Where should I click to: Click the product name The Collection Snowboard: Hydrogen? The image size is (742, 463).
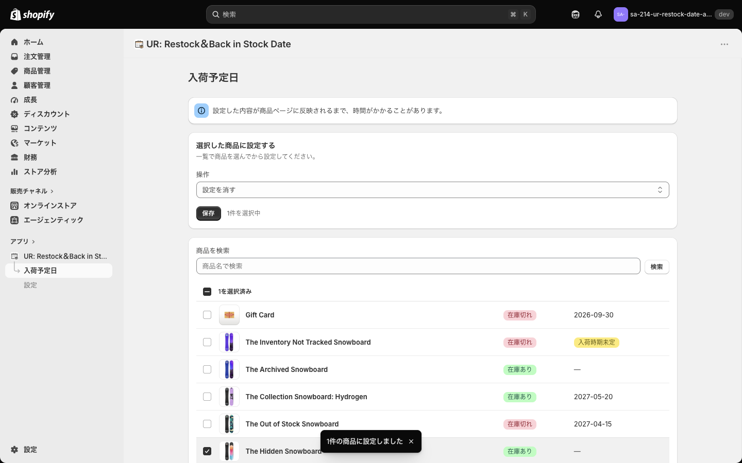[307, 397]
